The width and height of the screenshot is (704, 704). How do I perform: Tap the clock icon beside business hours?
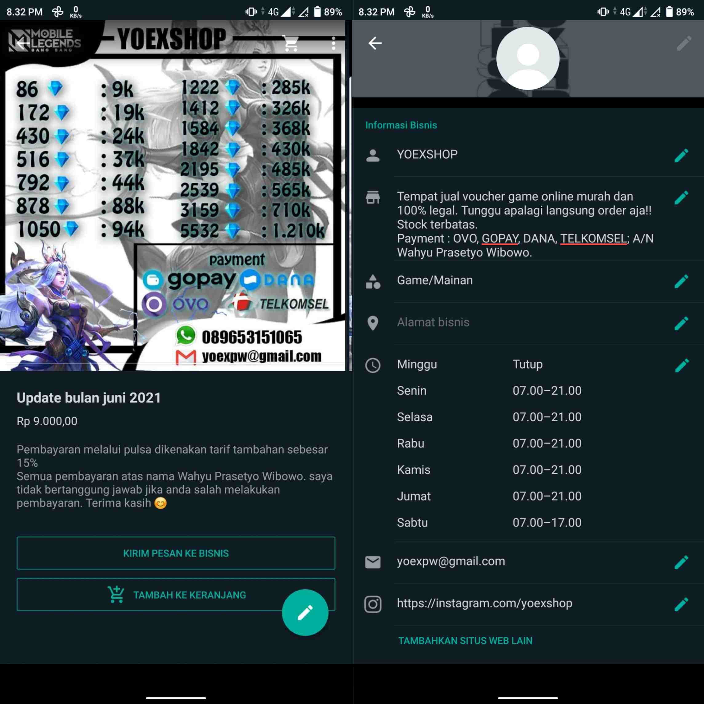click(373, 365)
